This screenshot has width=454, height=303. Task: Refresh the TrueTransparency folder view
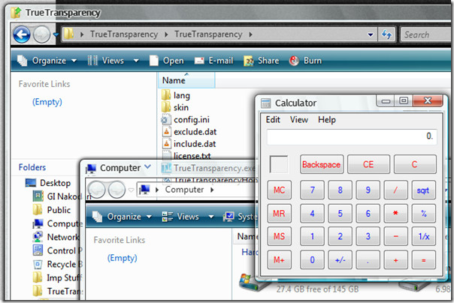pyautogui.click(x=386, y=34)
